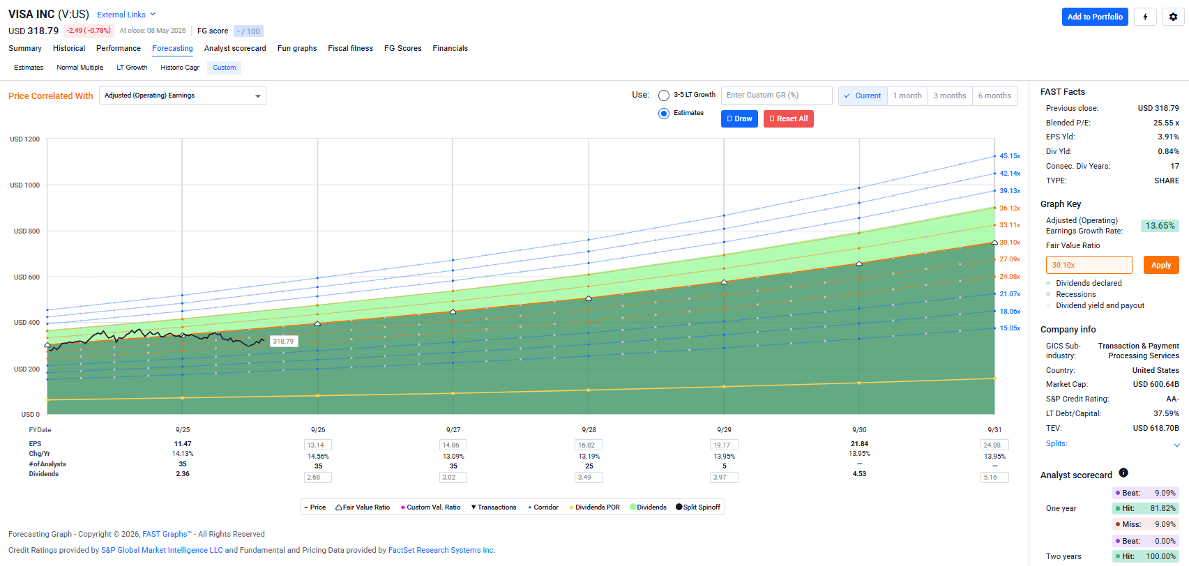Toggle green Dividends legend item
This screenshot has width=1189, height=566.
tap(648, 507)
